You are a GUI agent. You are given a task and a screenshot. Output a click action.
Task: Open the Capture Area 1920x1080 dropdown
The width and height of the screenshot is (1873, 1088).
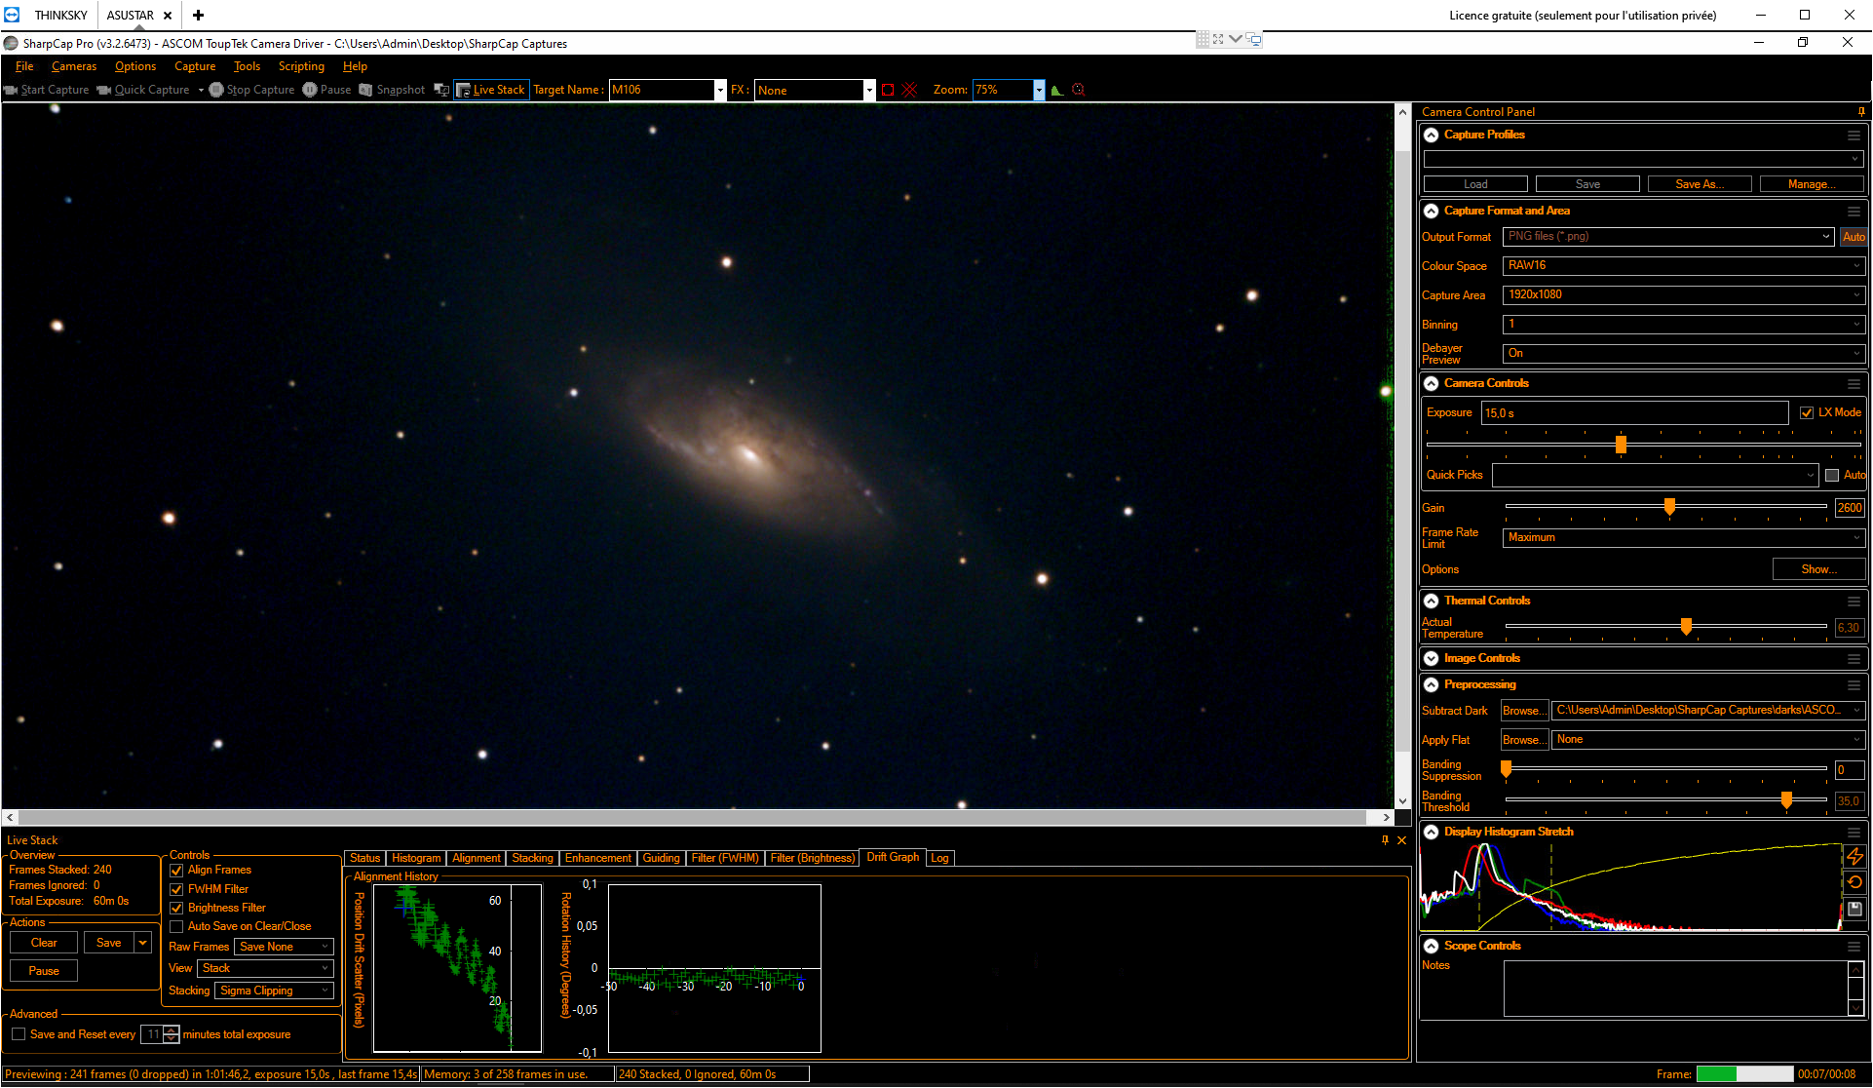click(x=1683, y=295)
